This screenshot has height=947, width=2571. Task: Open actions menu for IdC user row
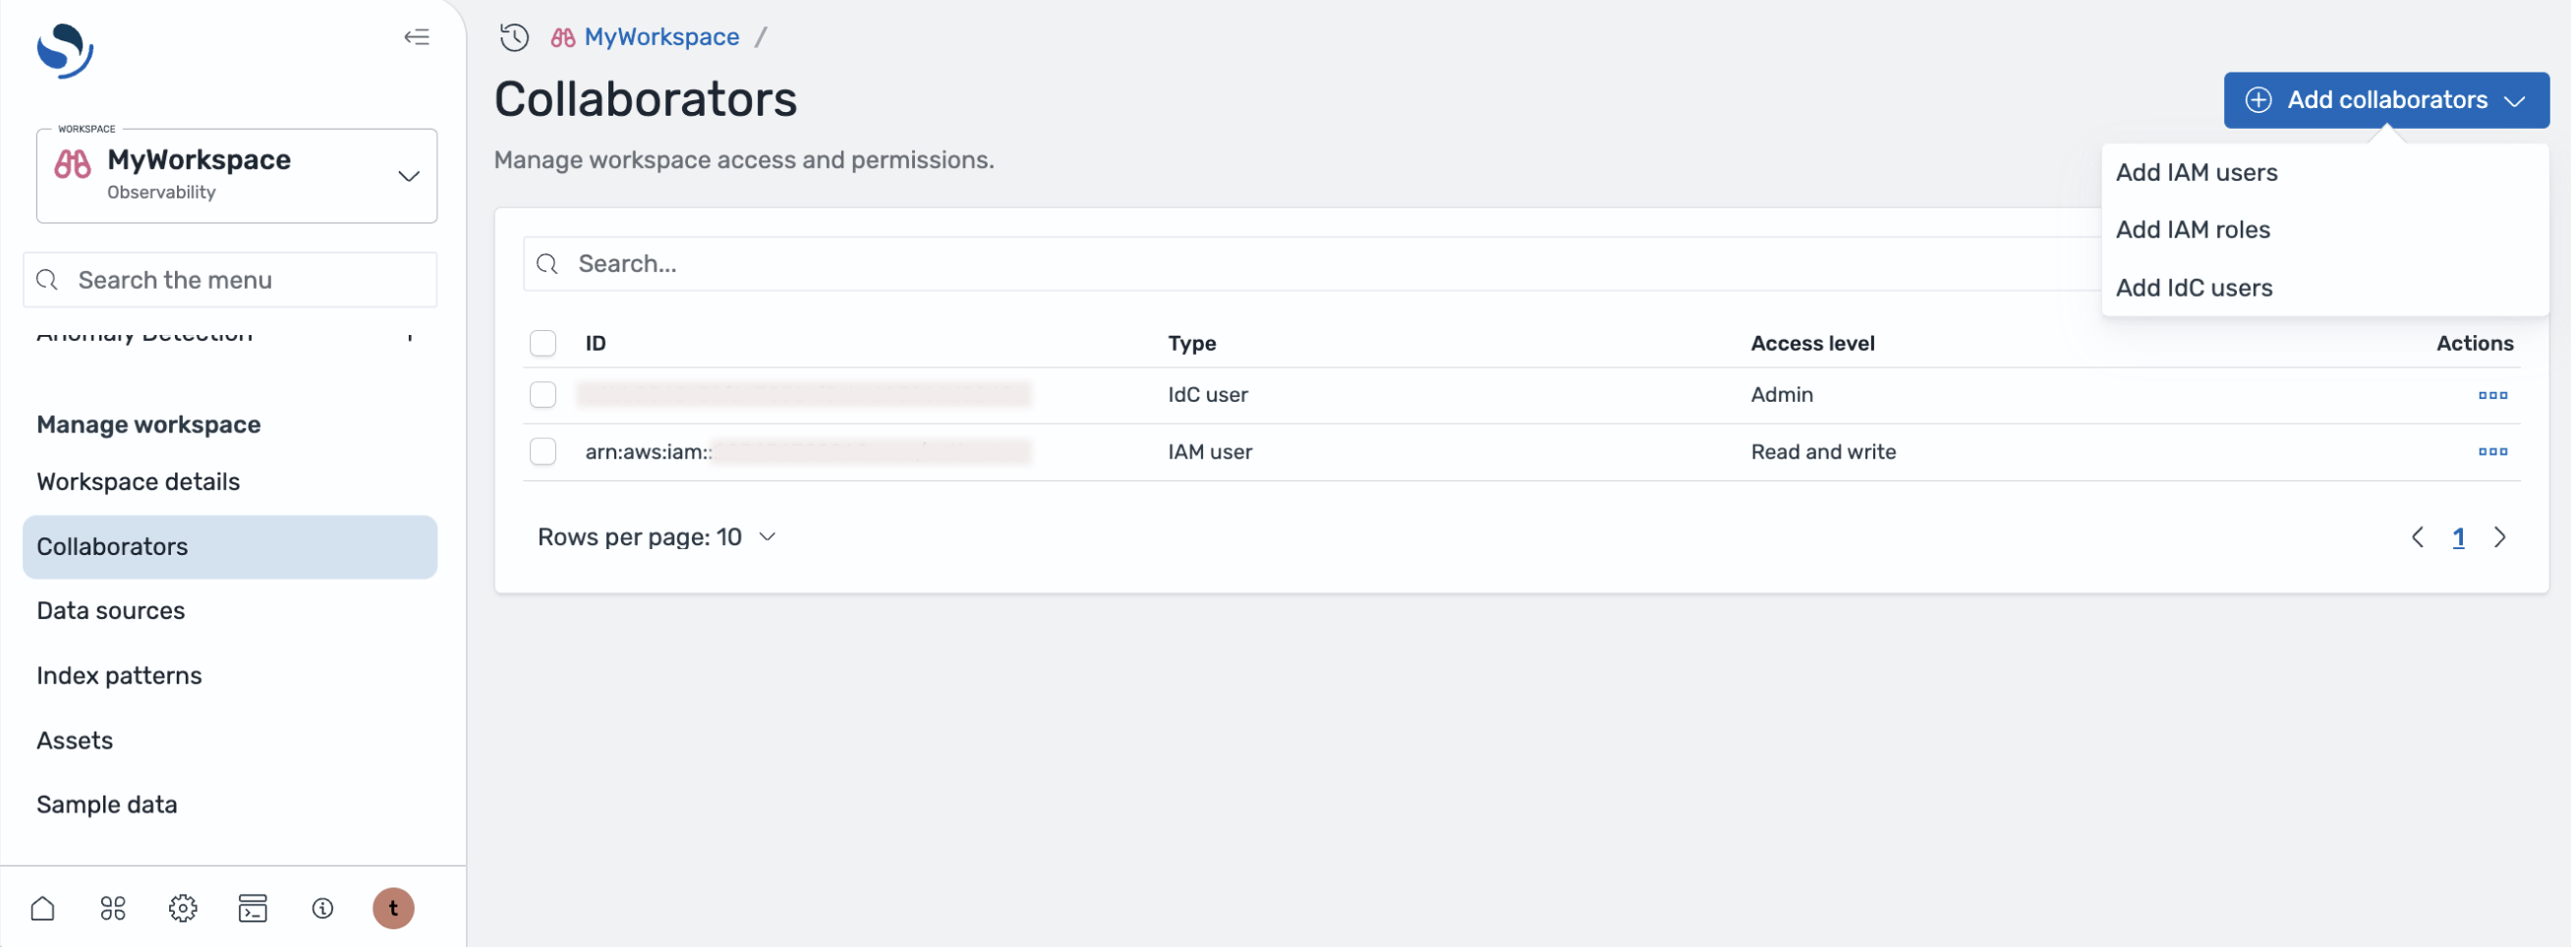pos(2492,395)
